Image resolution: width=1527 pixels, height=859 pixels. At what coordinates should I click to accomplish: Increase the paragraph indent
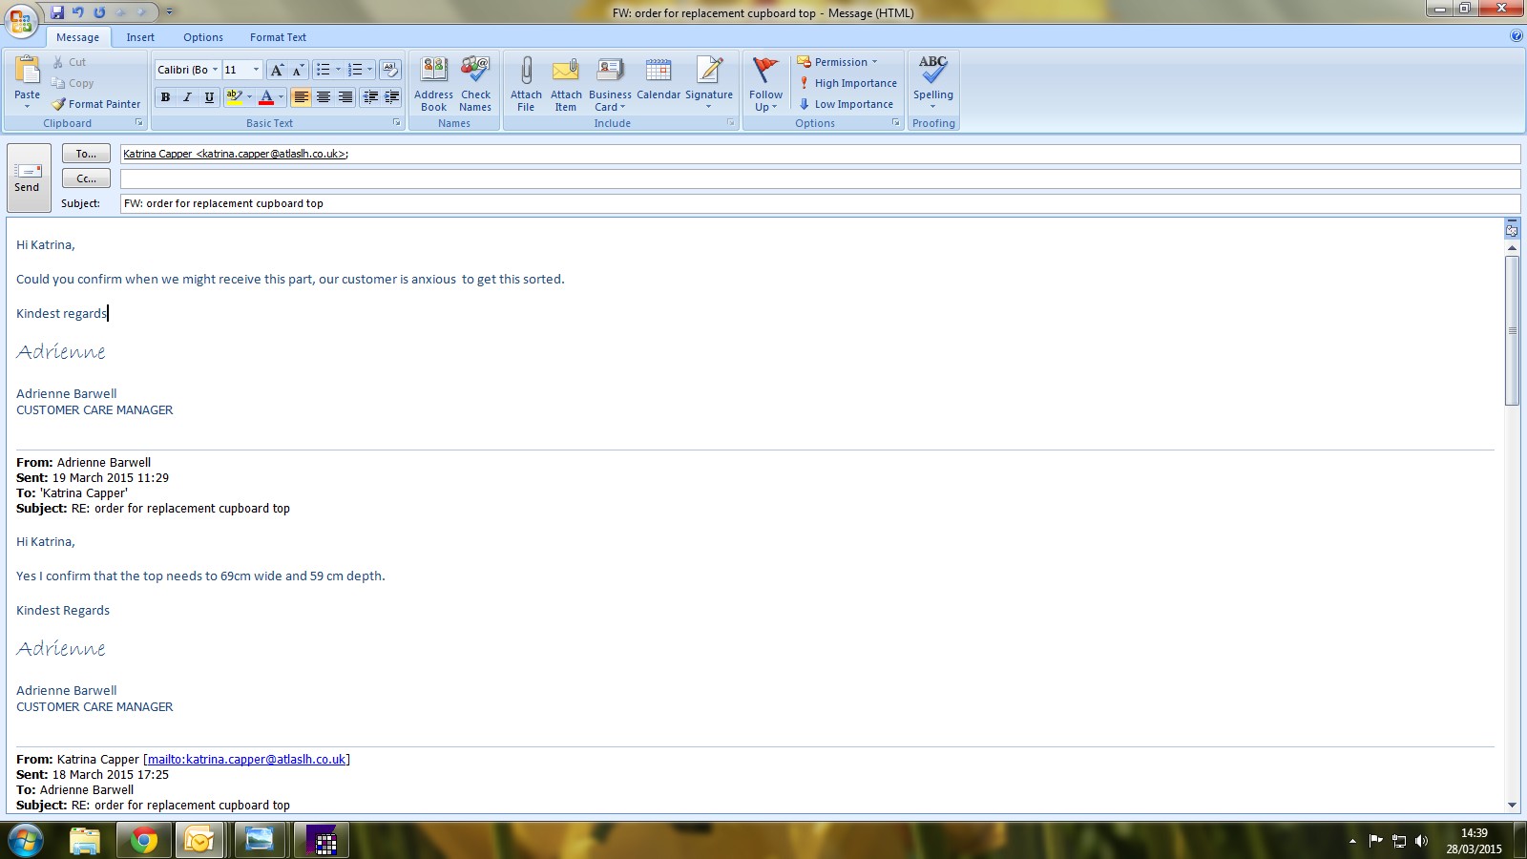[391, 97]
